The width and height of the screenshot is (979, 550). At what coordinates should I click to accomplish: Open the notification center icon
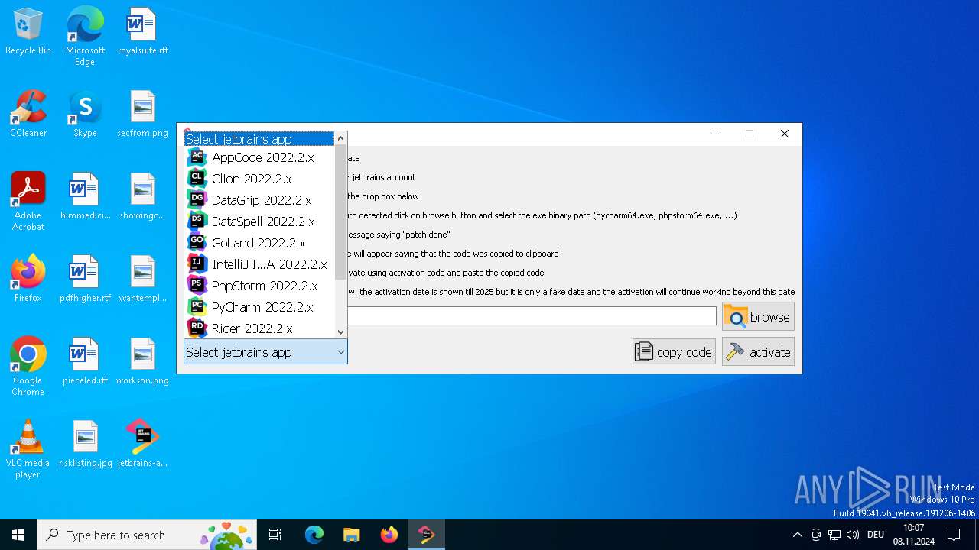(x=954, y=535)
